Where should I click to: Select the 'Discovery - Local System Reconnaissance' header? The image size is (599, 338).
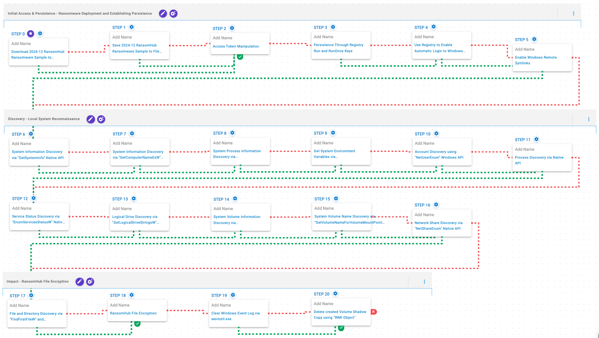tap(44, 119)
